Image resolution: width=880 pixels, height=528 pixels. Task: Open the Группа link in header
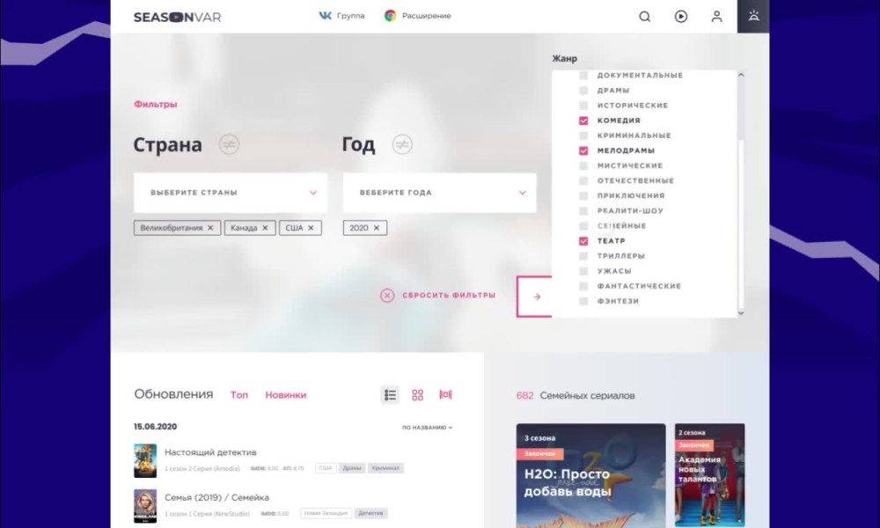(x=351, y=16)
